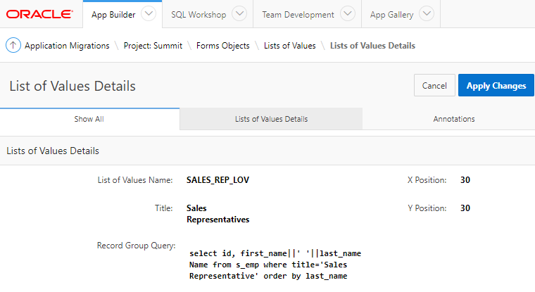
Task: Expand the App Builder dropdown arrow
Action: click(x=149, y=14)
